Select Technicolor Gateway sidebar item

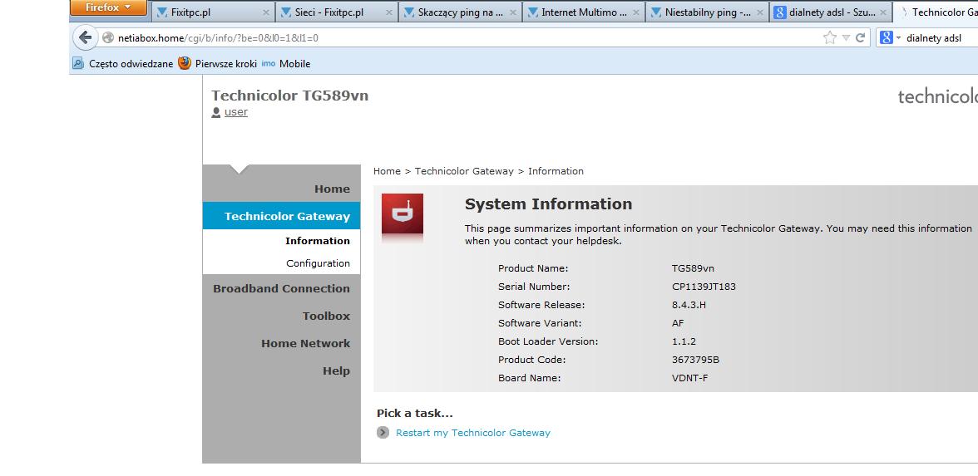click(281, 216)
